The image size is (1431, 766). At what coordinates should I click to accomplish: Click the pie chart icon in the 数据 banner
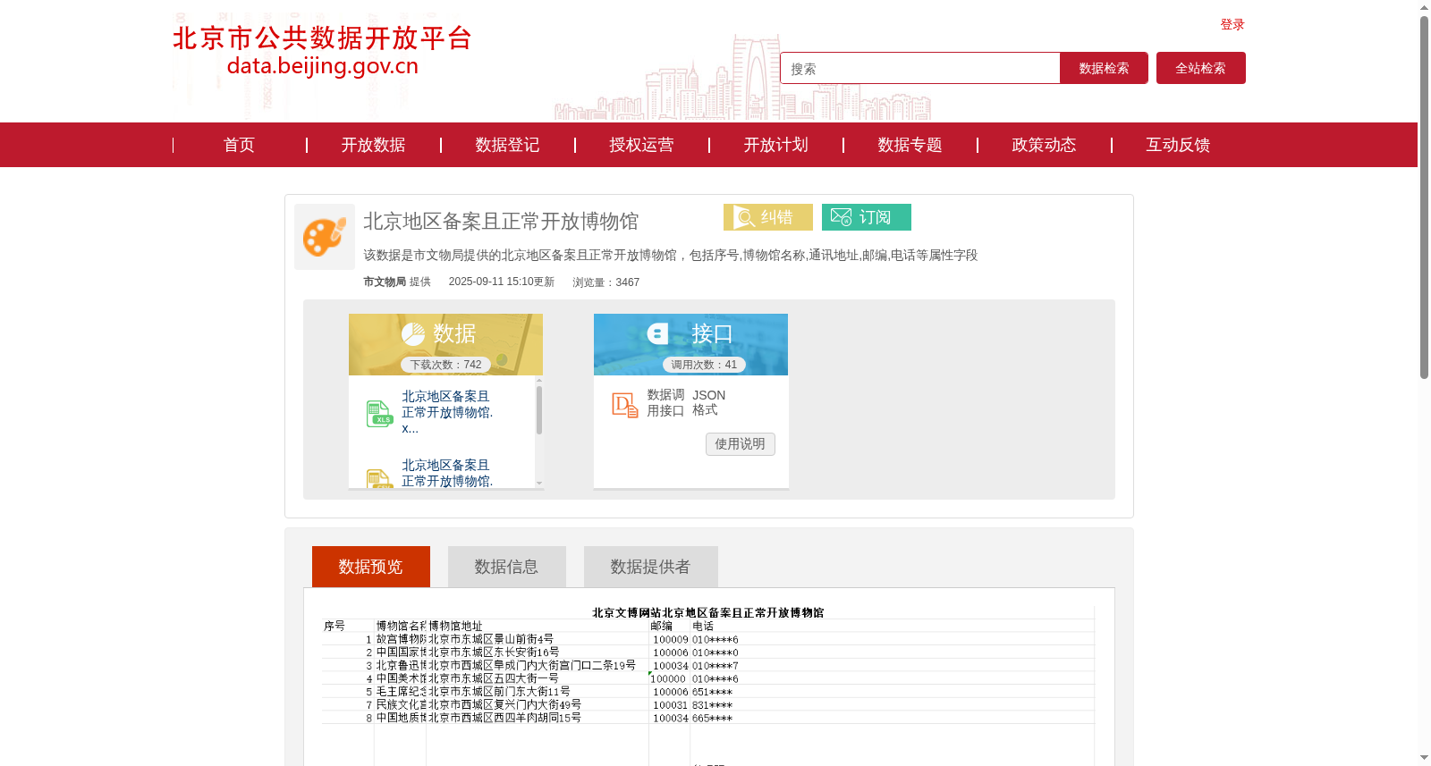[x=413, y=334]
